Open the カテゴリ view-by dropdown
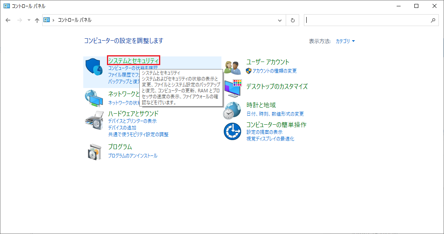 pos(345,41)
